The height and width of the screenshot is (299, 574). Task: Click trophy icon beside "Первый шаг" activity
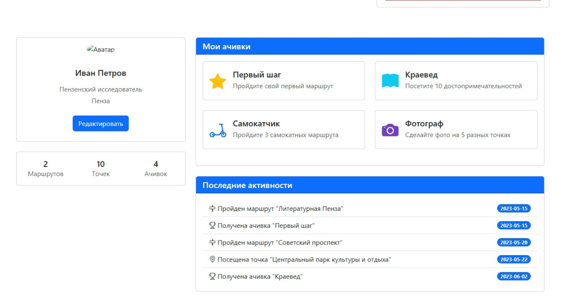(x=213, y=226)
